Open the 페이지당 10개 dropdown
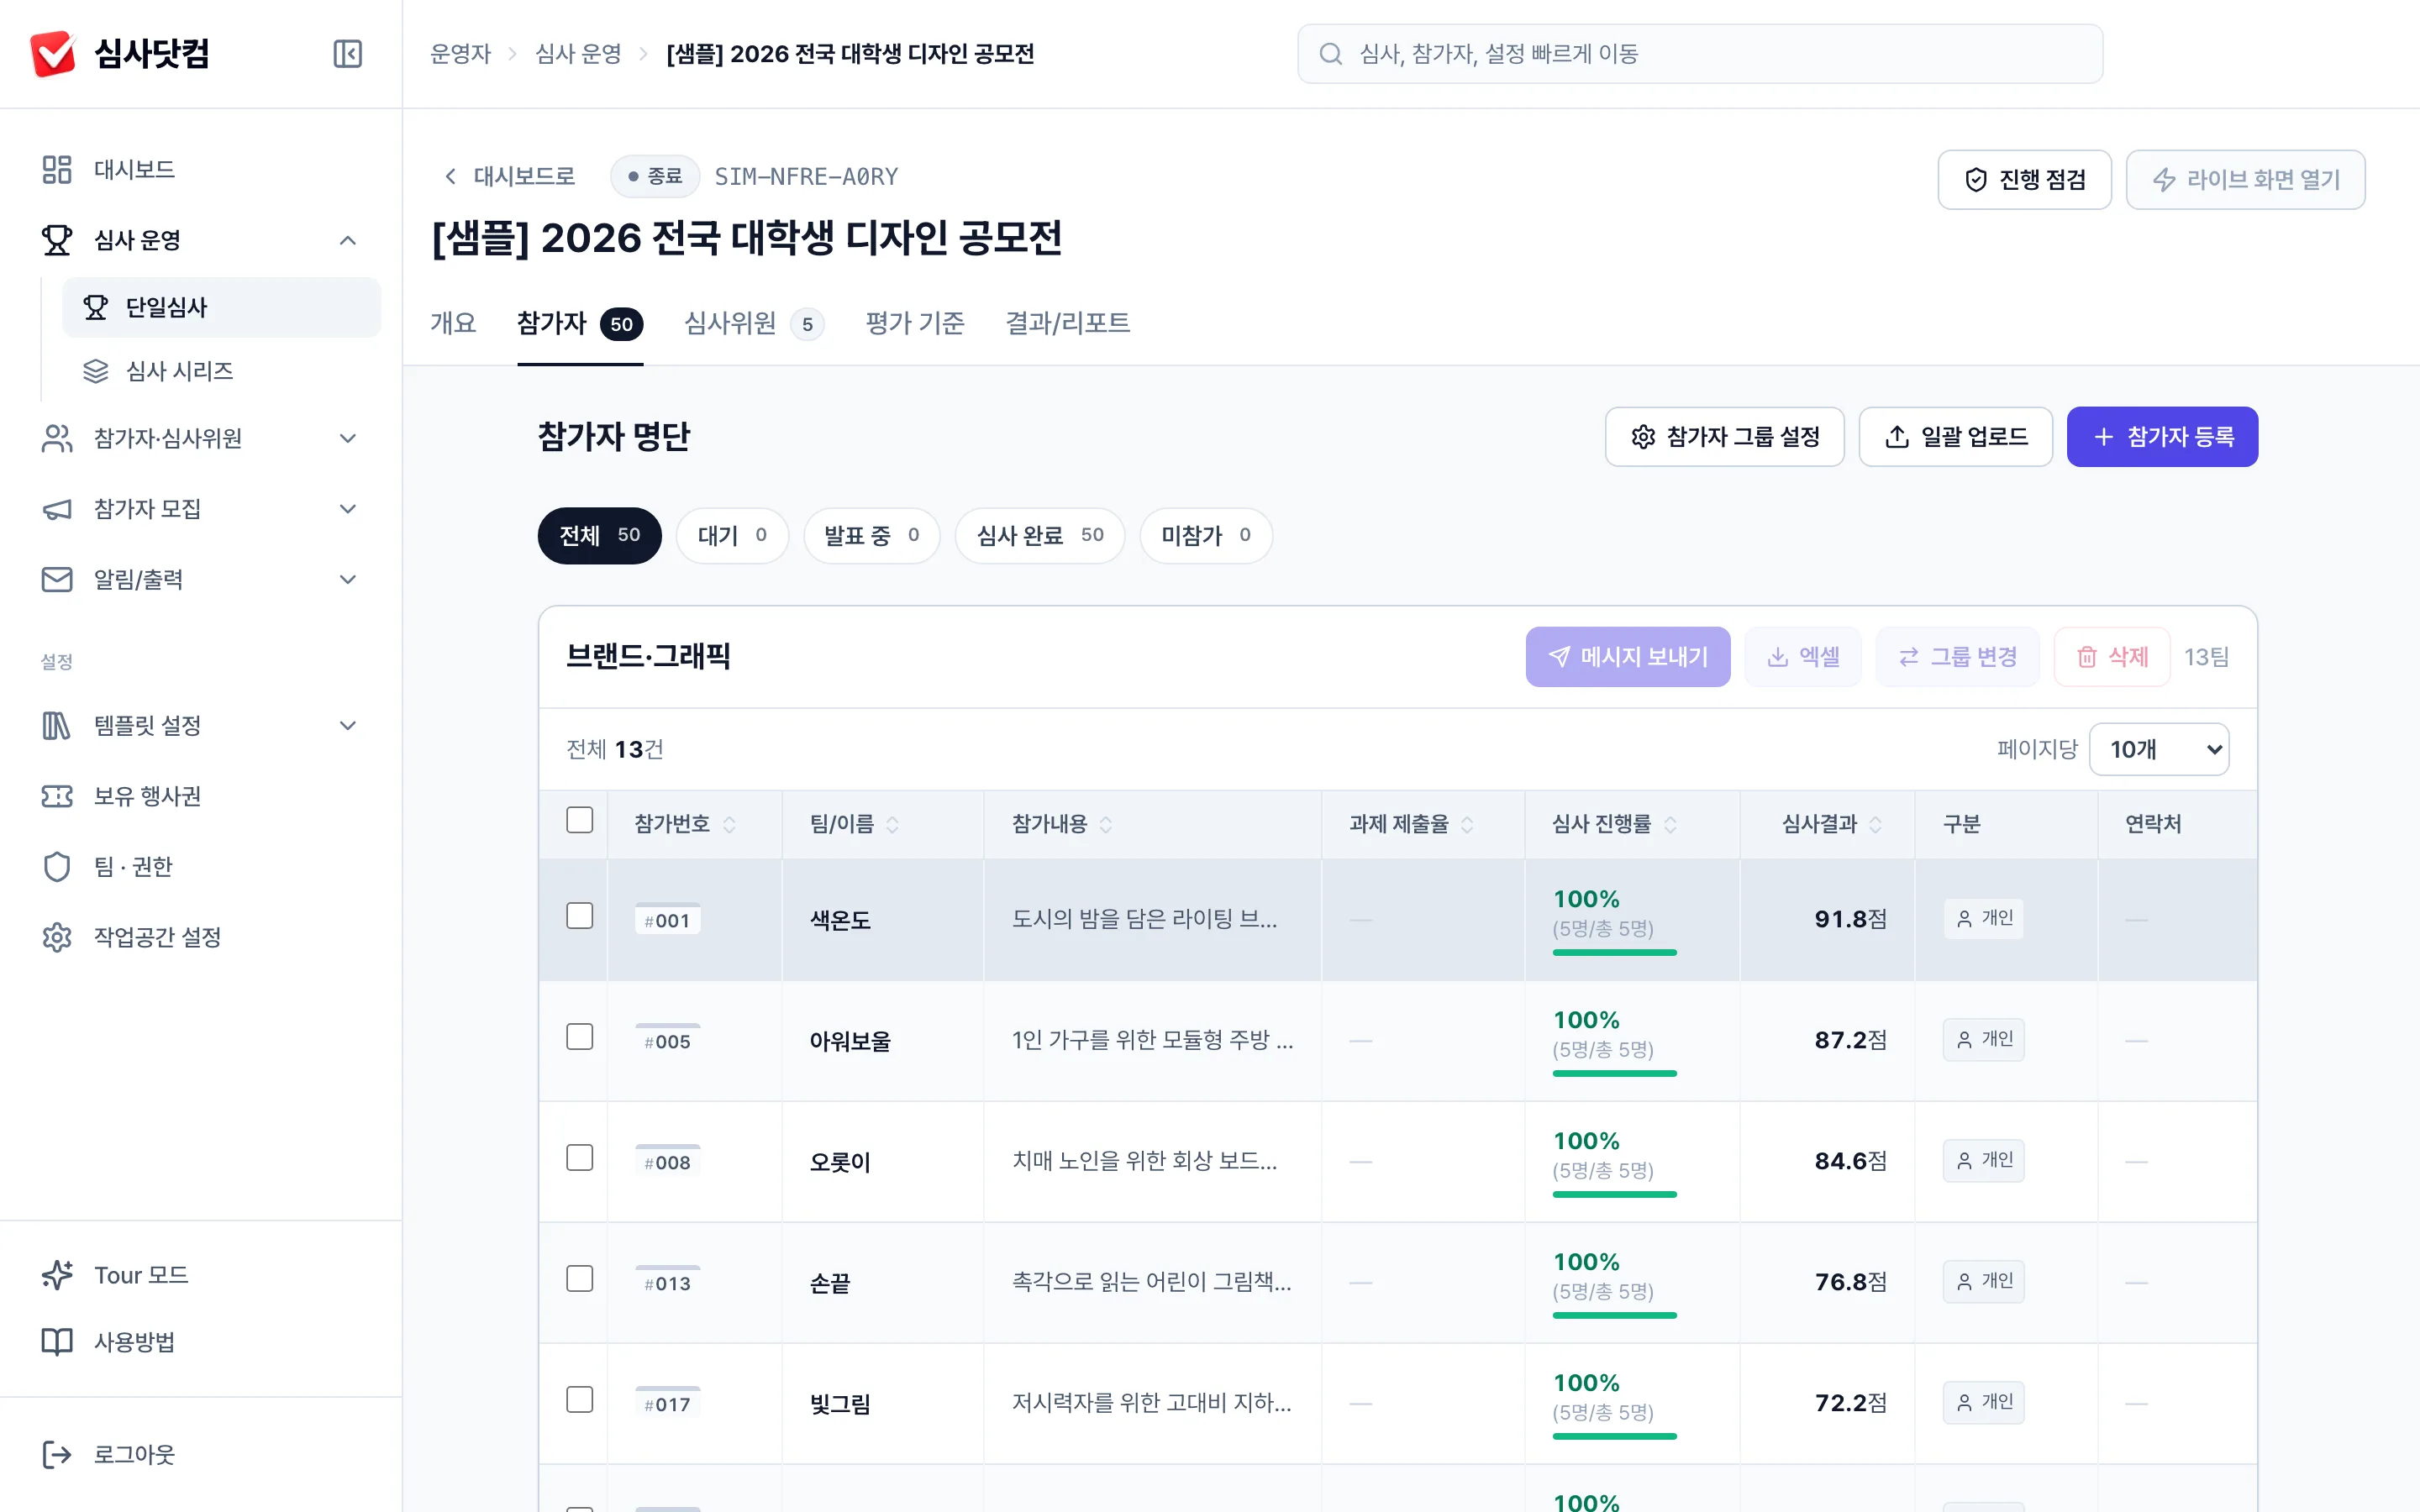Viewport: 2420px width, 1512px height. pos(2158,749)
